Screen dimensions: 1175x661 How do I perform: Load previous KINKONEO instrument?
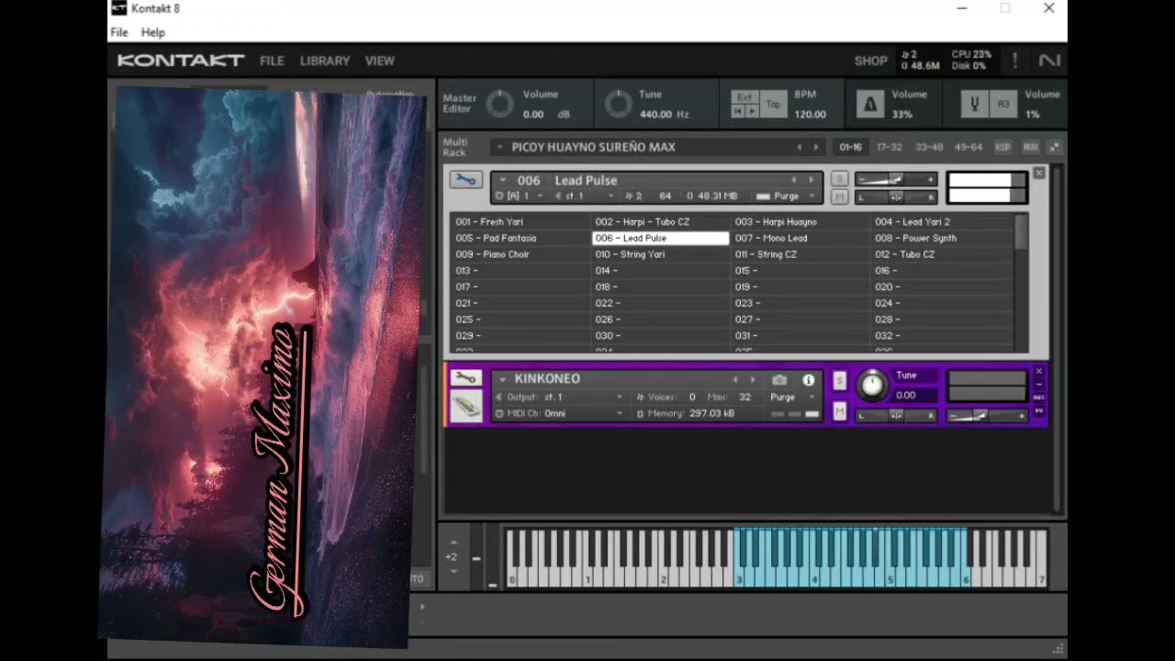[x=735, y=379]
